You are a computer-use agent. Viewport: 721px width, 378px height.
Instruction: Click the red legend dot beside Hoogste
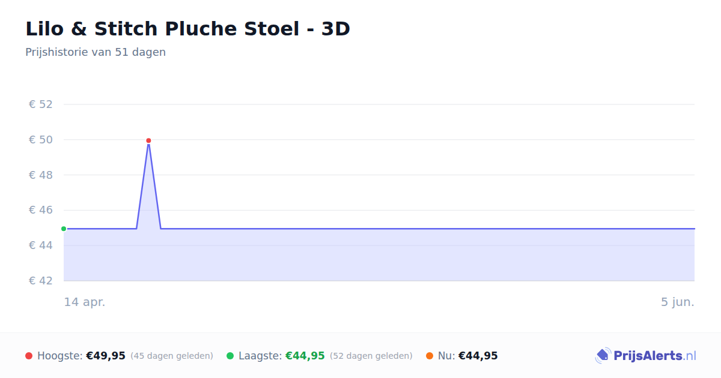tap(29, 356)
